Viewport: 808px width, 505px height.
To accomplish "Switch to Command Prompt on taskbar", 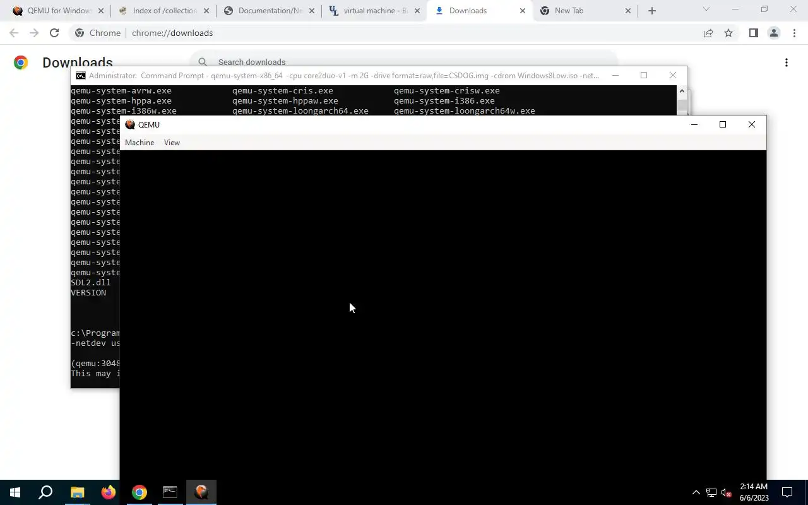I will (x=170, y=492).
